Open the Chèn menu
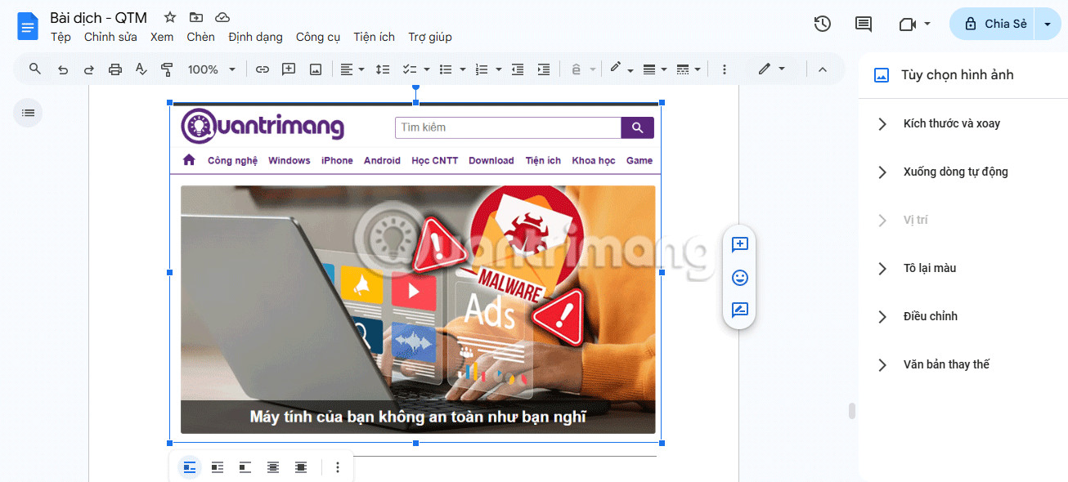The width and height of the screenshot is (1068, 482). click(x=200, y=37)
